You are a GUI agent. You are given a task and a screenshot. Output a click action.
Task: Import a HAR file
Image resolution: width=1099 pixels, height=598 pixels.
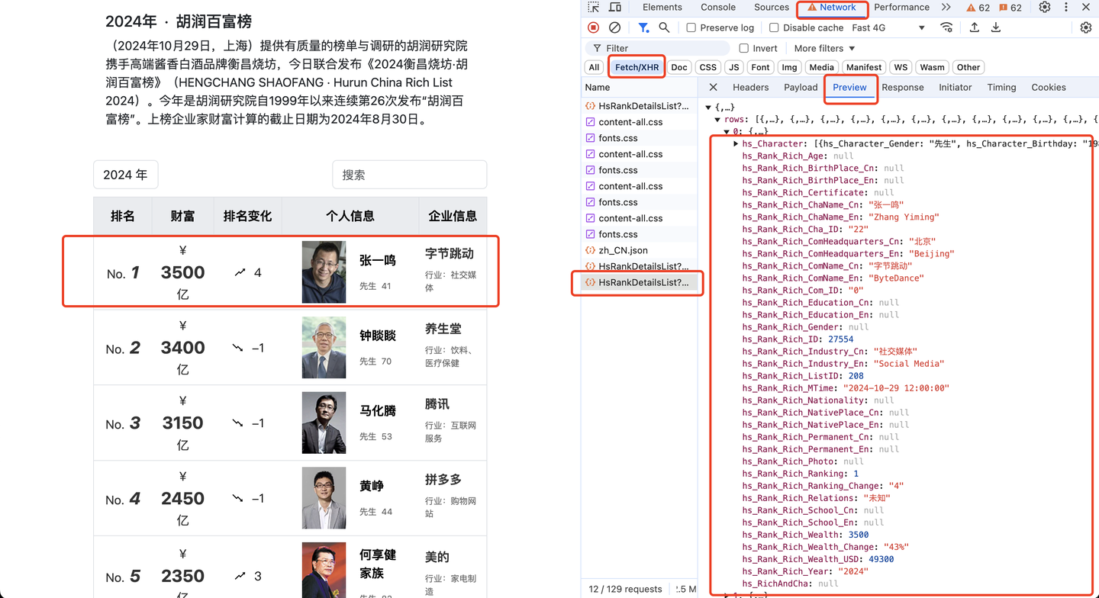coord(974,27)
